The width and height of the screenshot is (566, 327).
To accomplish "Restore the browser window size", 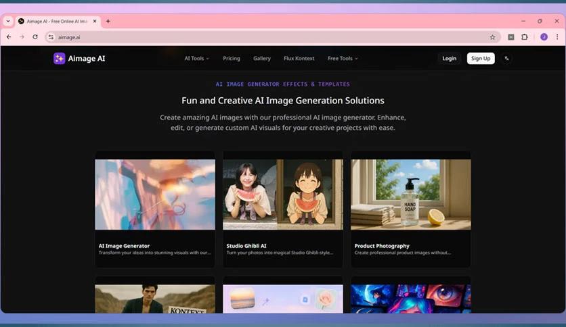I will click(540, 21).
